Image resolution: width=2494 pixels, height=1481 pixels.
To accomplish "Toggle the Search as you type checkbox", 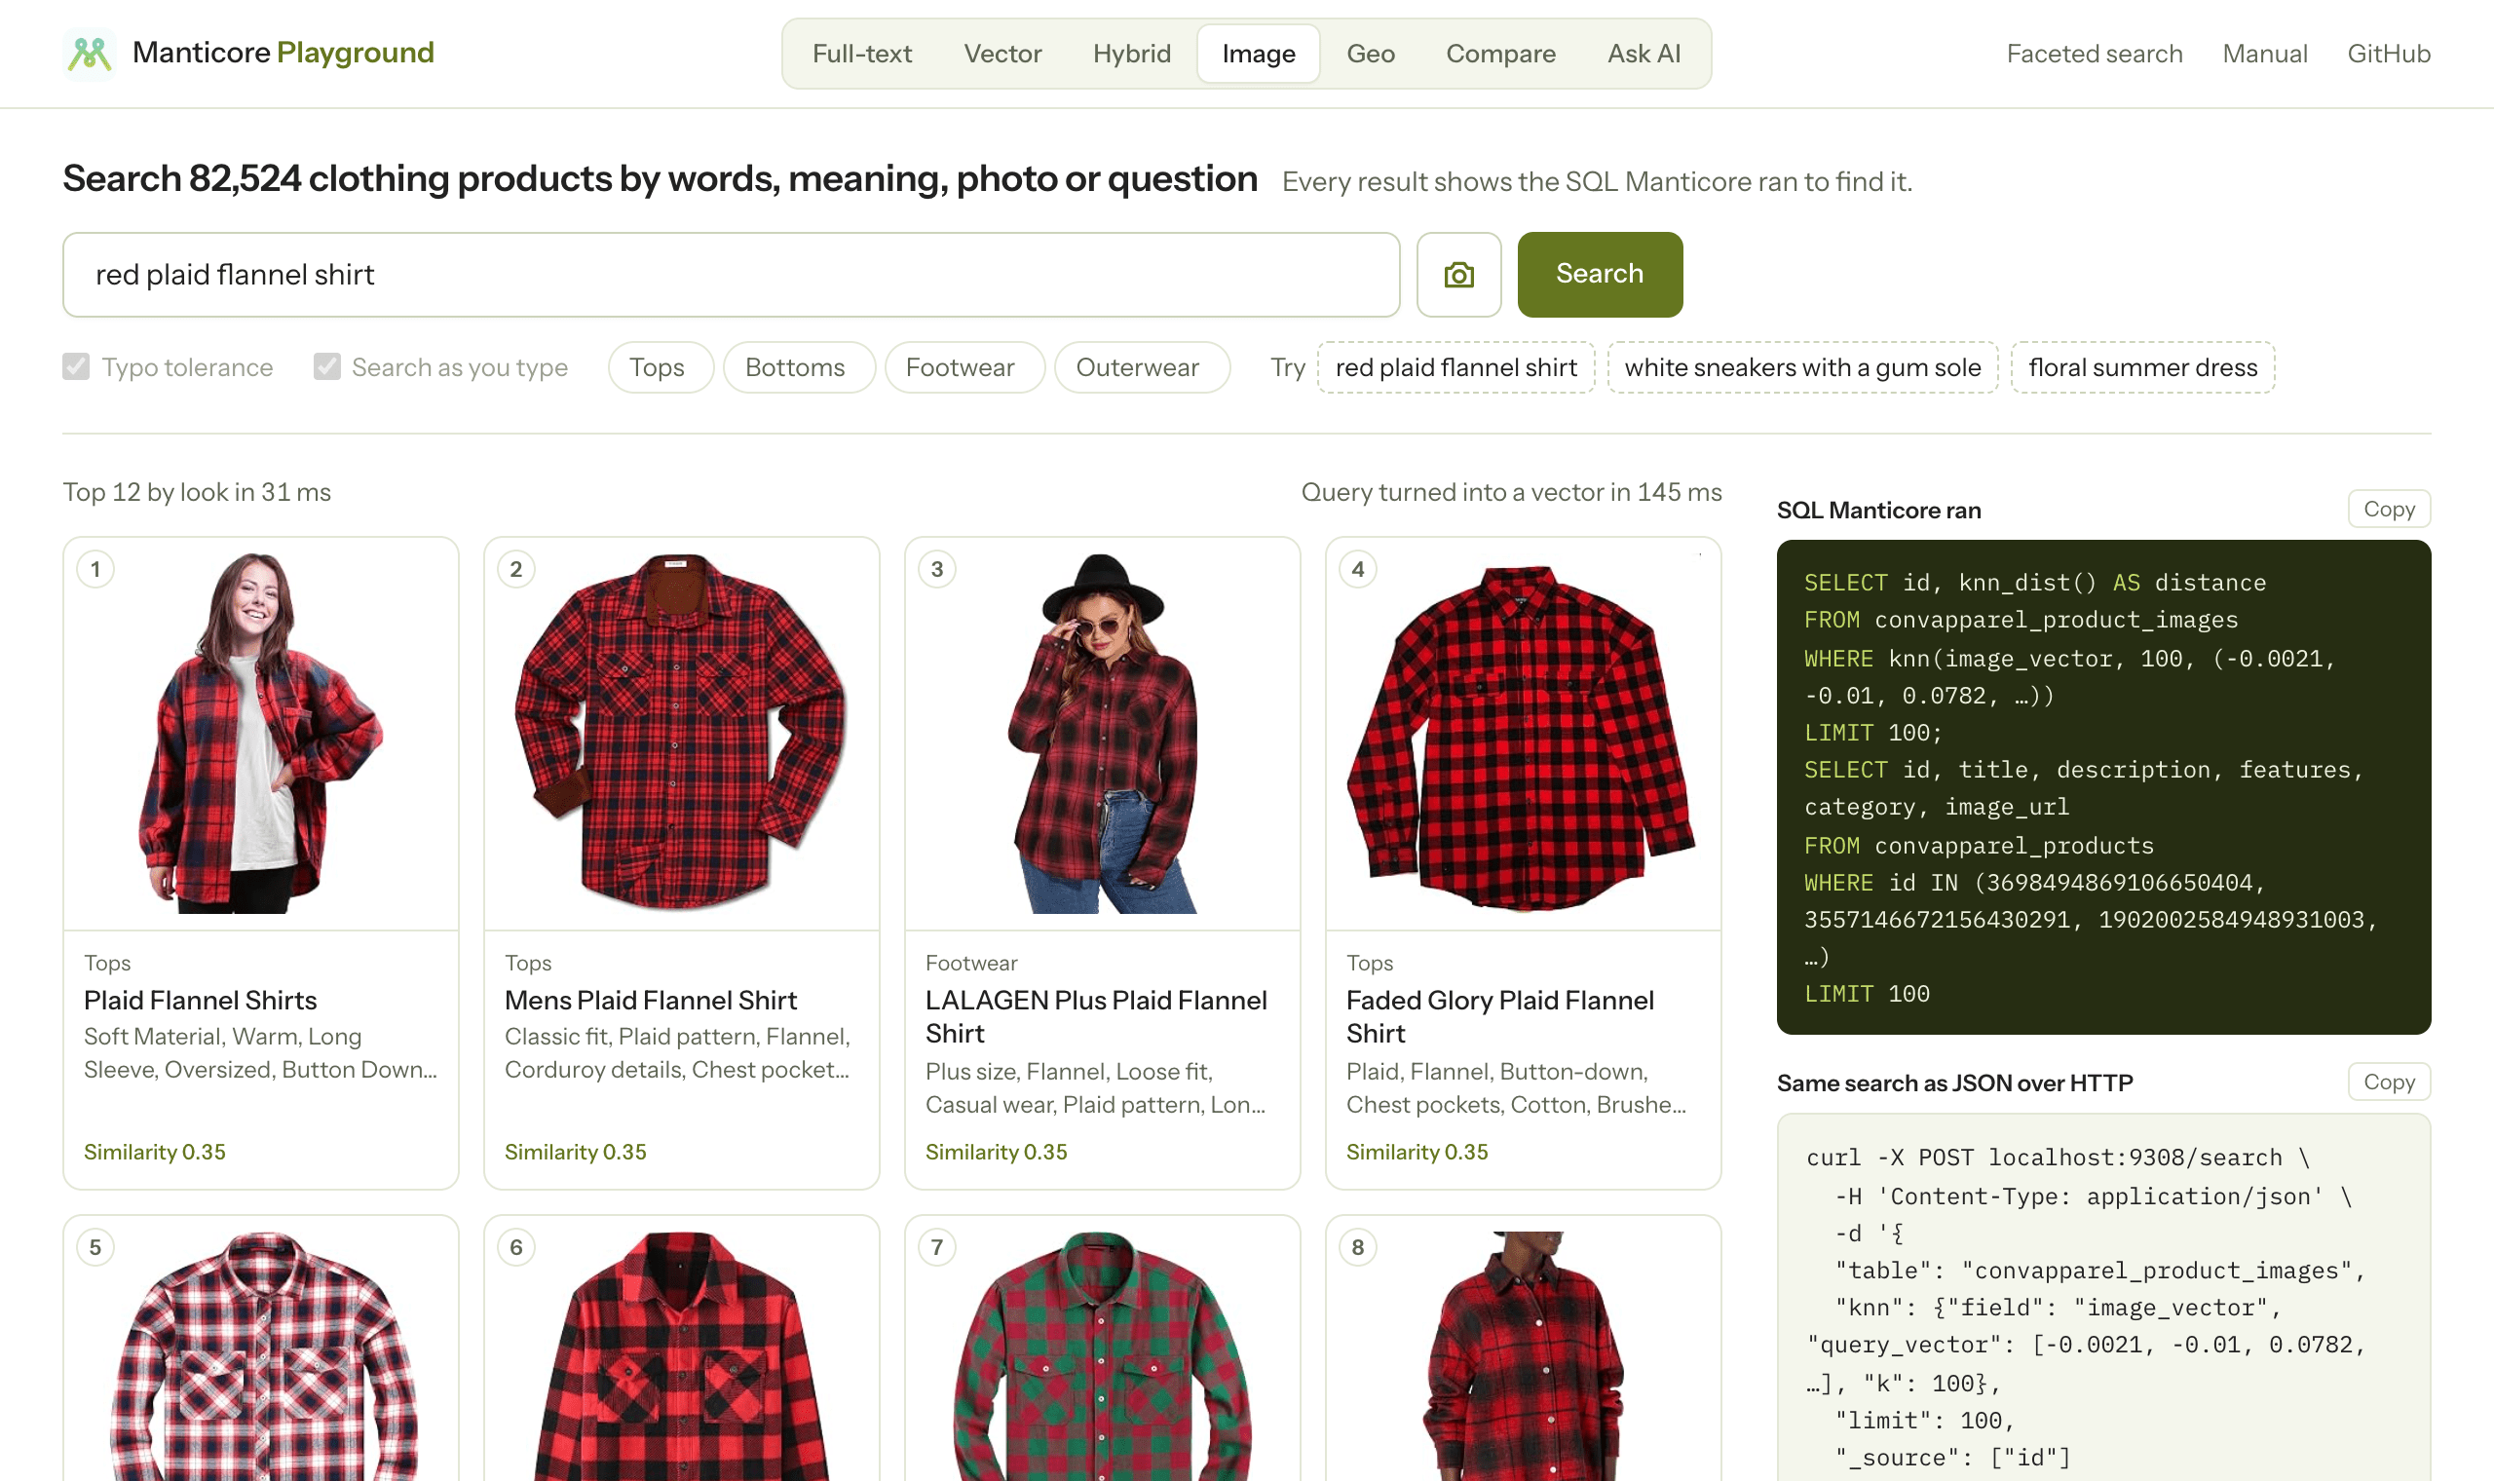I will pyautogui.click(x=326, y=367).
